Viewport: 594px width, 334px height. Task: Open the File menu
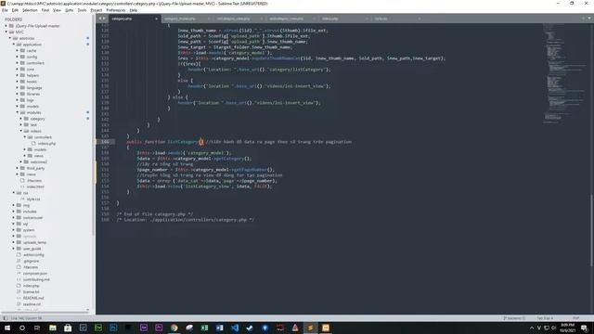pos(5,10)
